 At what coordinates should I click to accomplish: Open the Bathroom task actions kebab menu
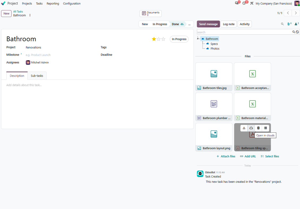coord(30,15)
